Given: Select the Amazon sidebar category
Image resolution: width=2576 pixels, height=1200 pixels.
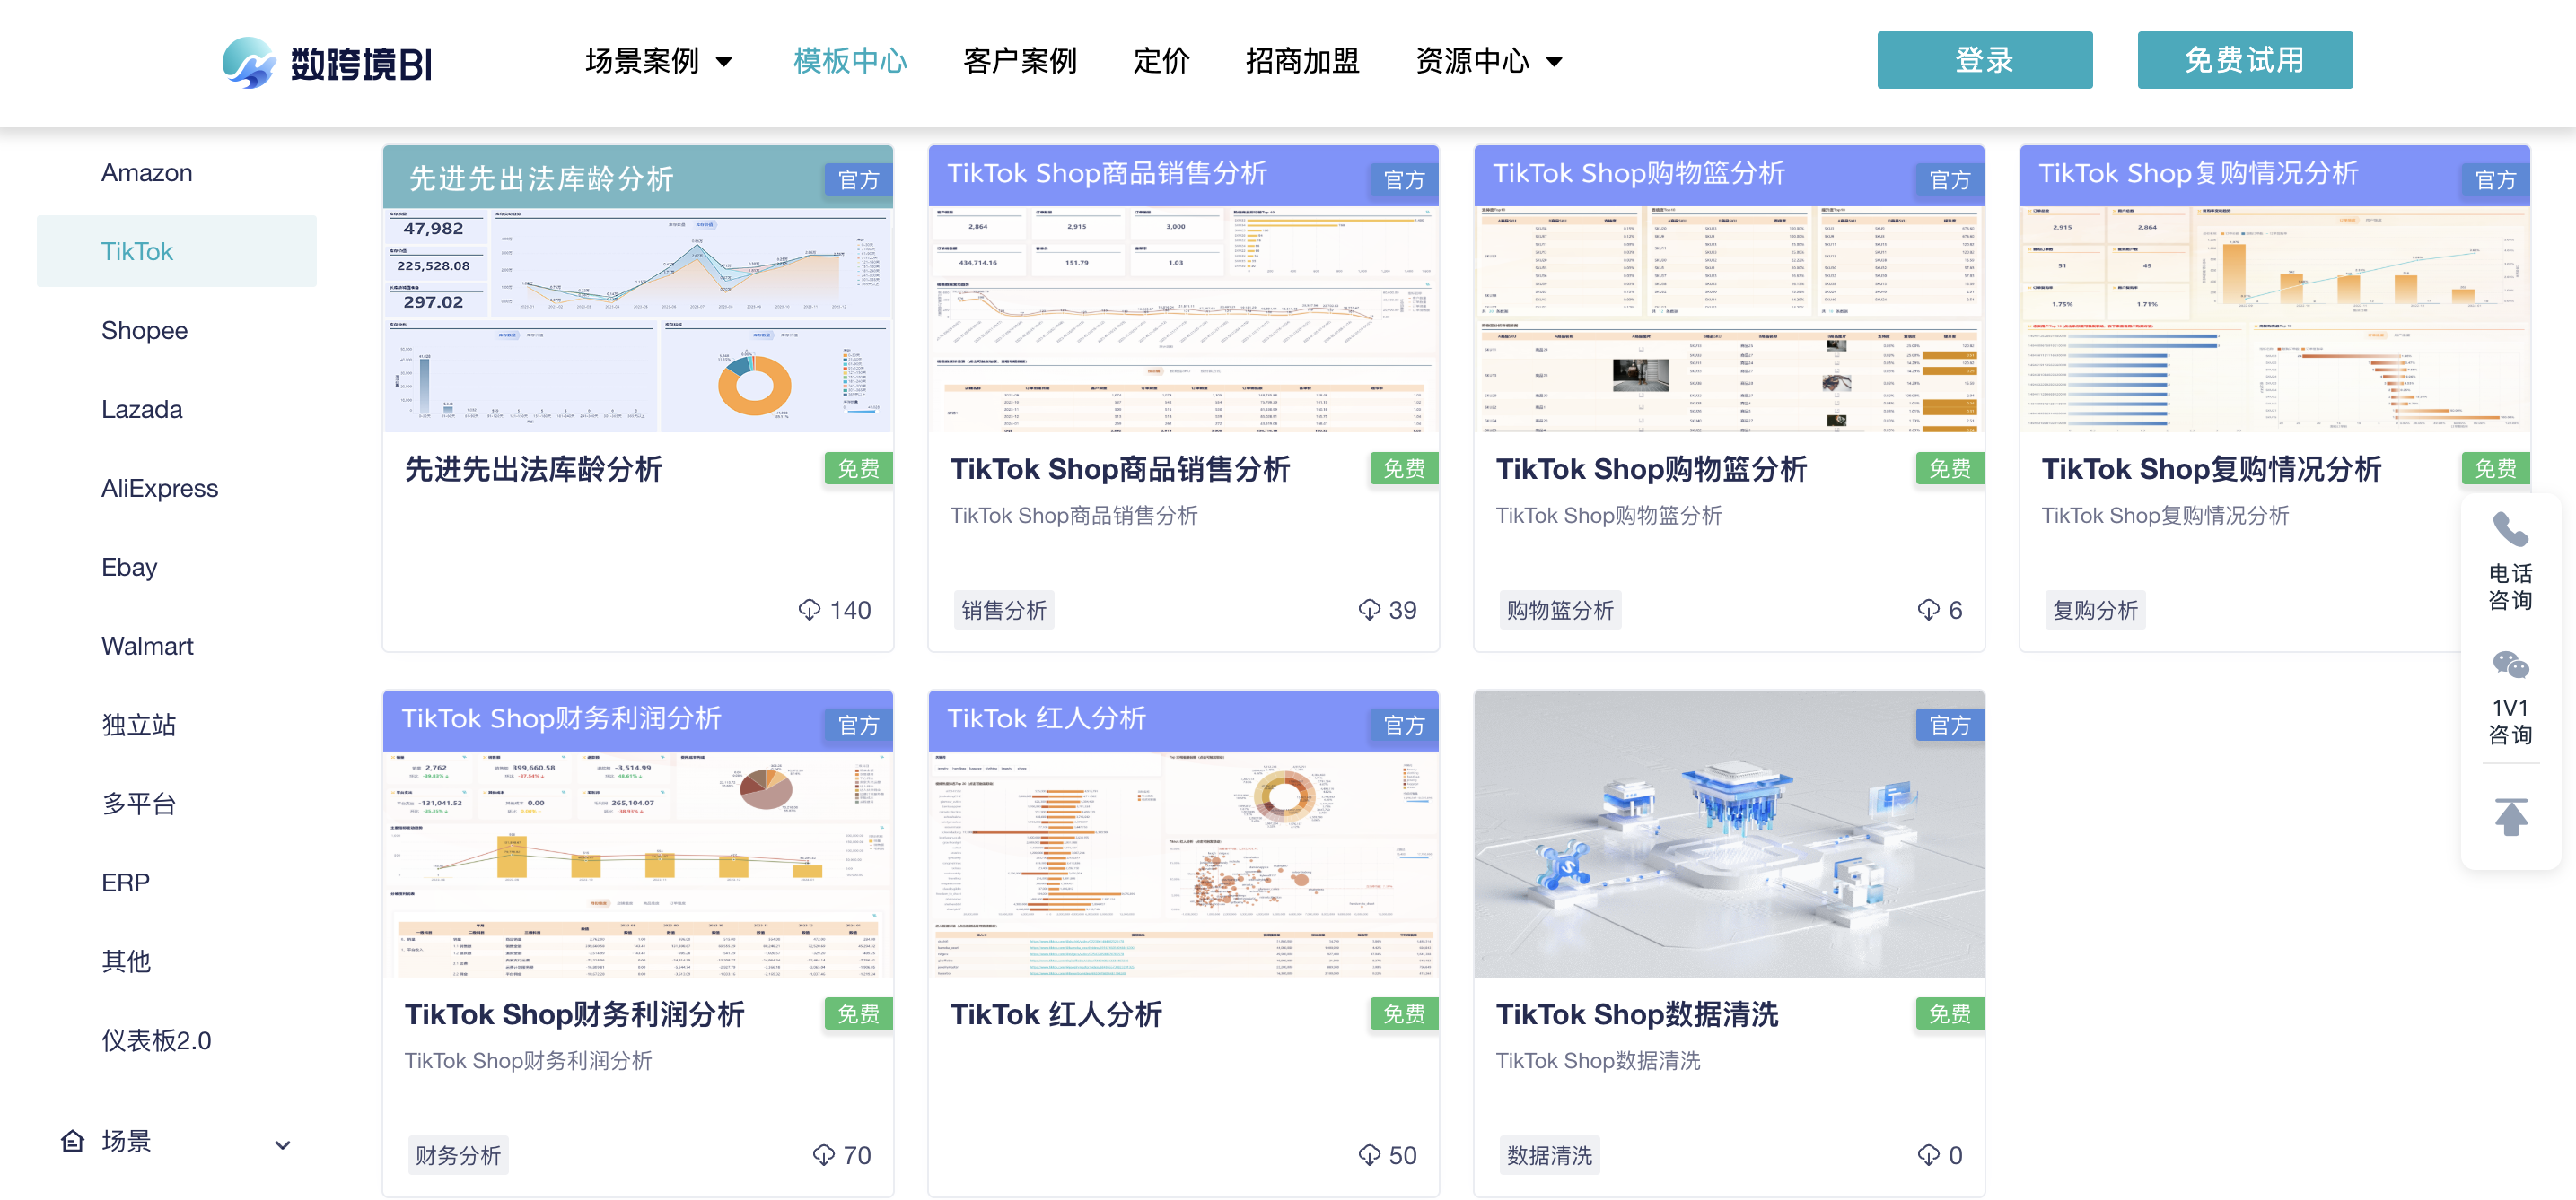Looking at the screenshot, I should pyautogui.click(x=146, y=172).
